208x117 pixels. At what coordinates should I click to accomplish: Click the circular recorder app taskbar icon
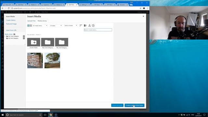tap(56, 115)
